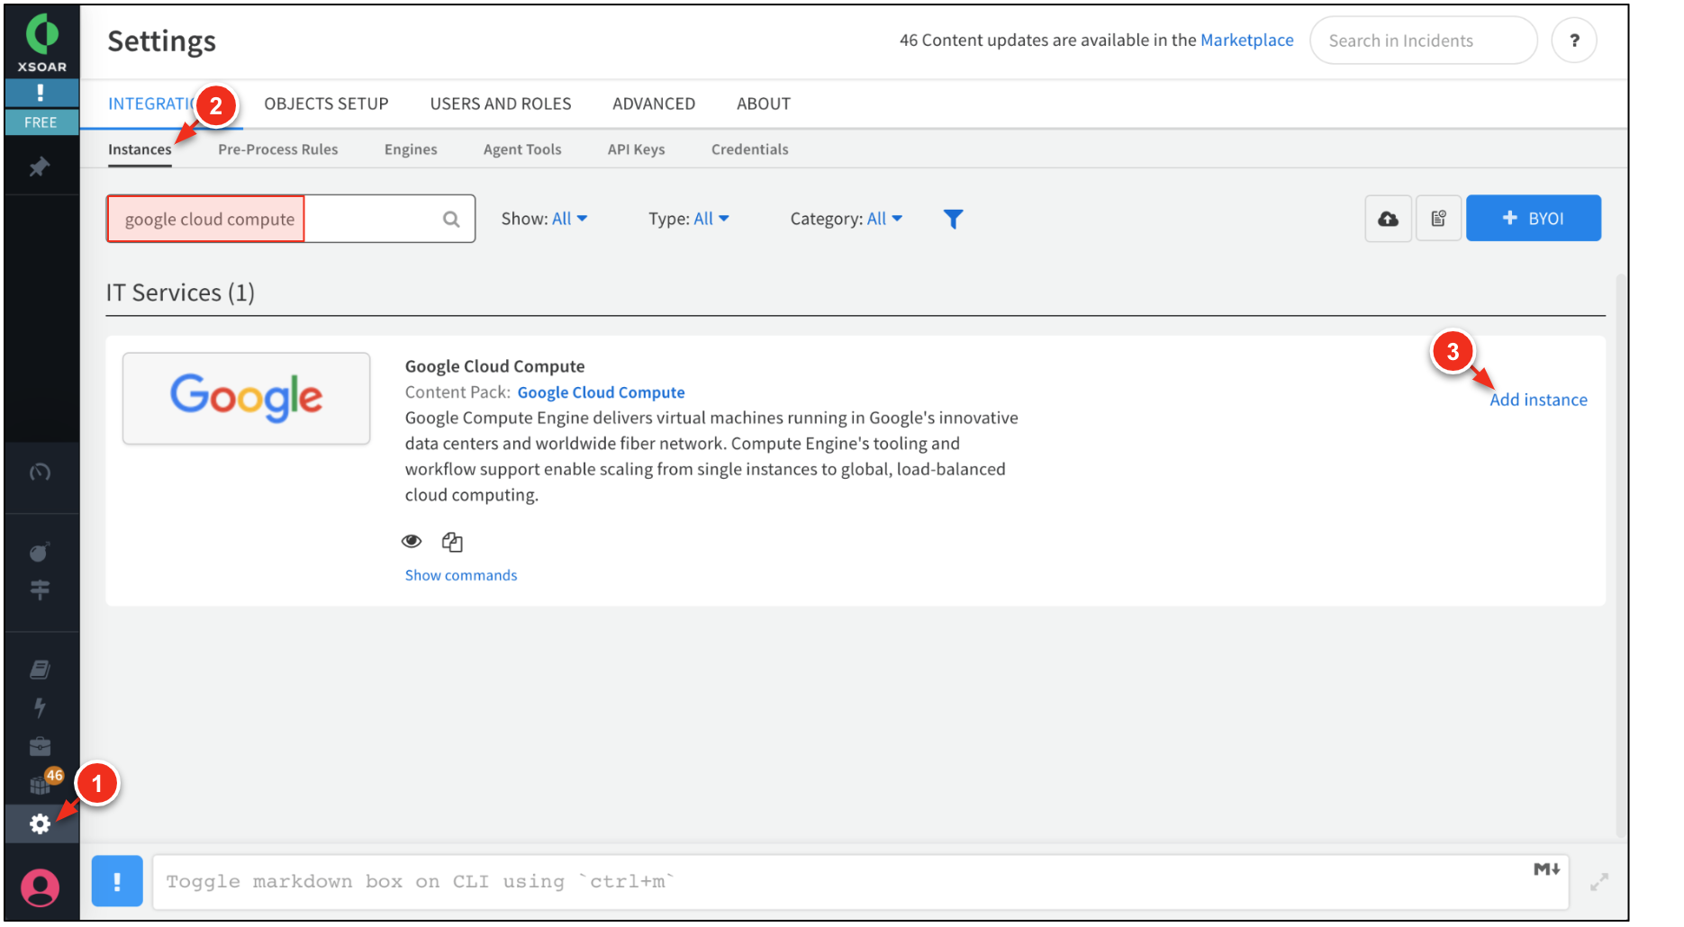
Task: Open the help question mark icon
Action: pos(1573,40)
